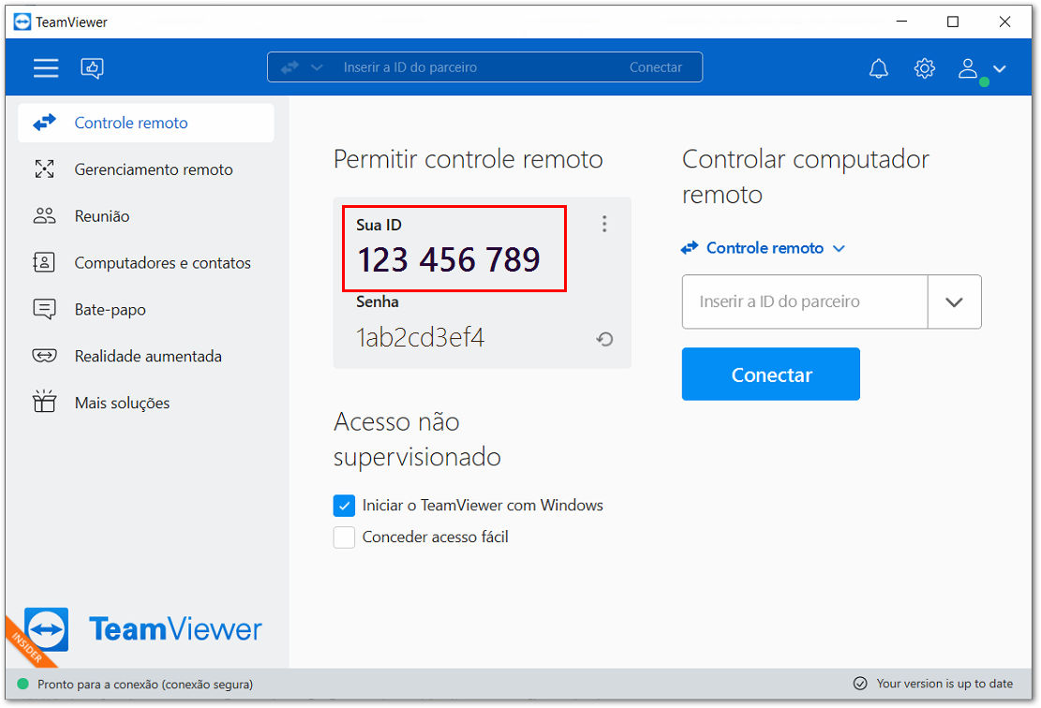The height and width of the screenshot is (708, 1041).
Task: Click the ID number 123 456 789
Action: pos(449,259)
